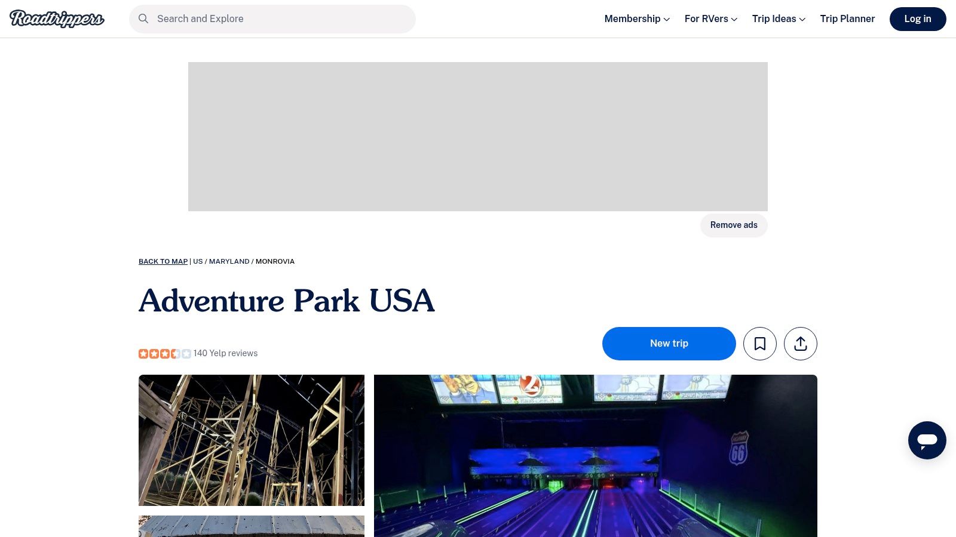Viewport: 956px width, 537px height.
Task: Open the chat bubble widget
Action: (x=927, y=440)
